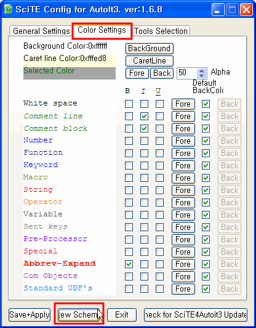
Task: Set Fore color for Macro
Action: click(183, 178)
